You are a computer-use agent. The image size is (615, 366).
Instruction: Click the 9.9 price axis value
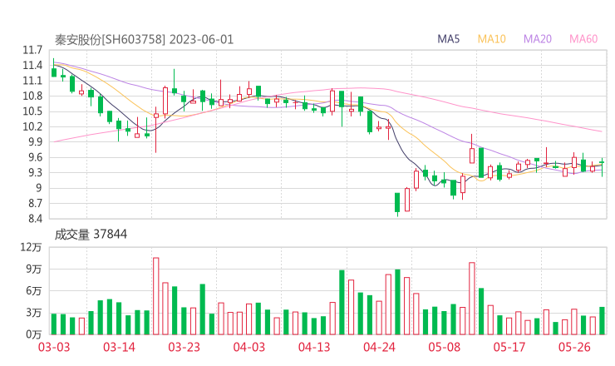35,142
